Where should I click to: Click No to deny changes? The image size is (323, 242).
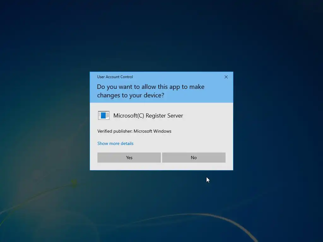click(194, 158)
